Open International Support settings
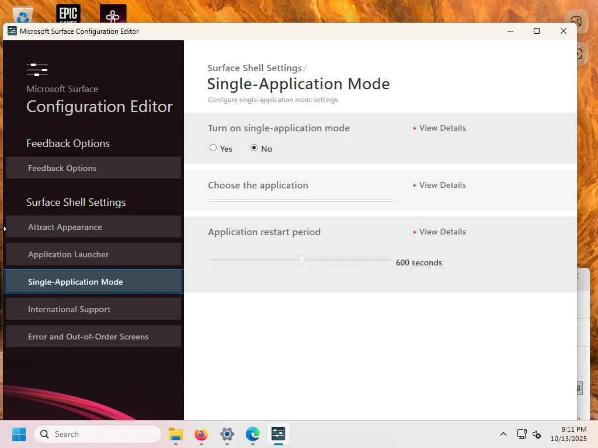The image size is (598, 448). coord(93,309)
